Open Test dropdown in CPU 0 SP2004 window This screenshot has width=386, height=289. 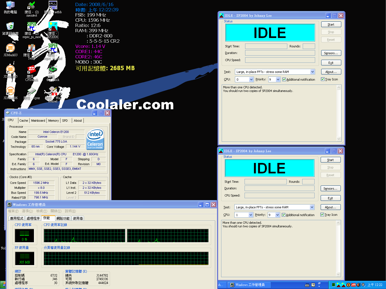click(312, 72)
